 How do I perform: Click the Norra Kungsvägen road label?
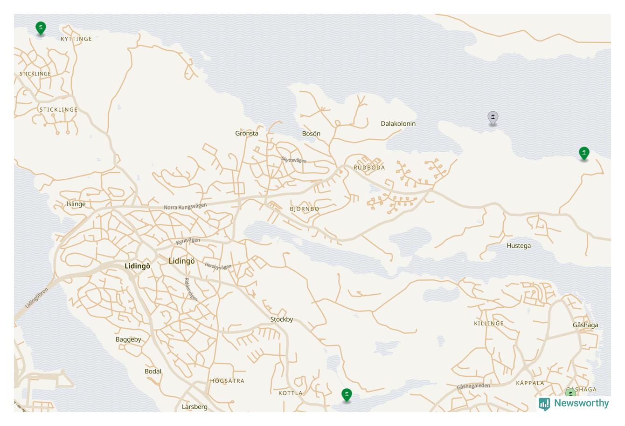click(185, 206)
